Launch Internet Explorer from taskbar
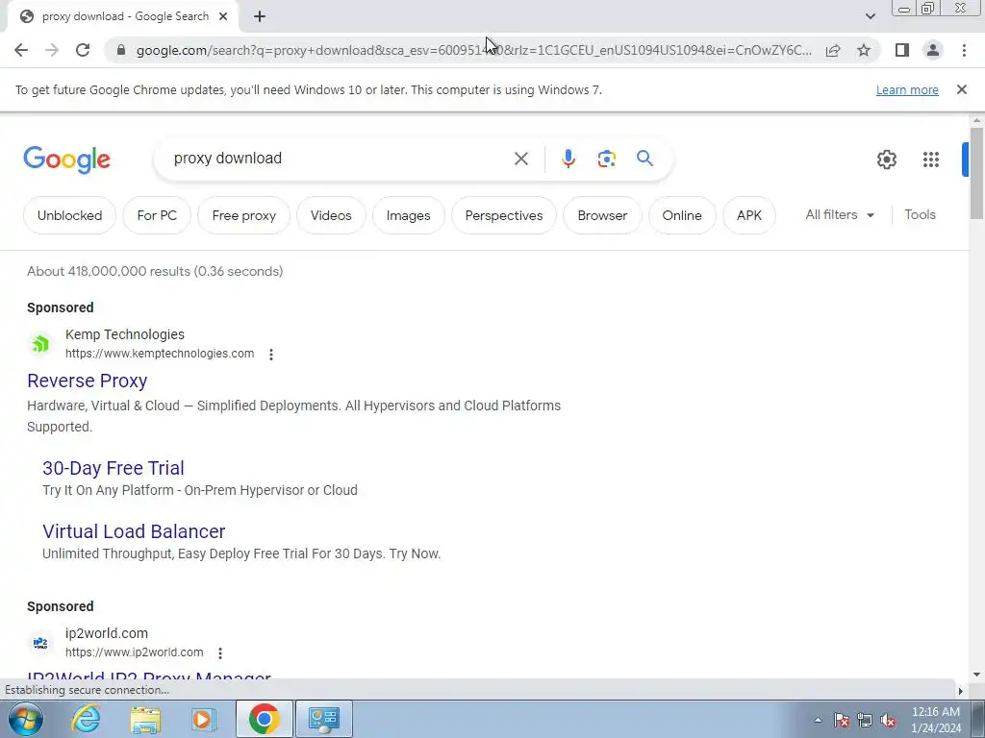Image resolution: width=985 pixels, height=738 pixels. coord(86,719)
